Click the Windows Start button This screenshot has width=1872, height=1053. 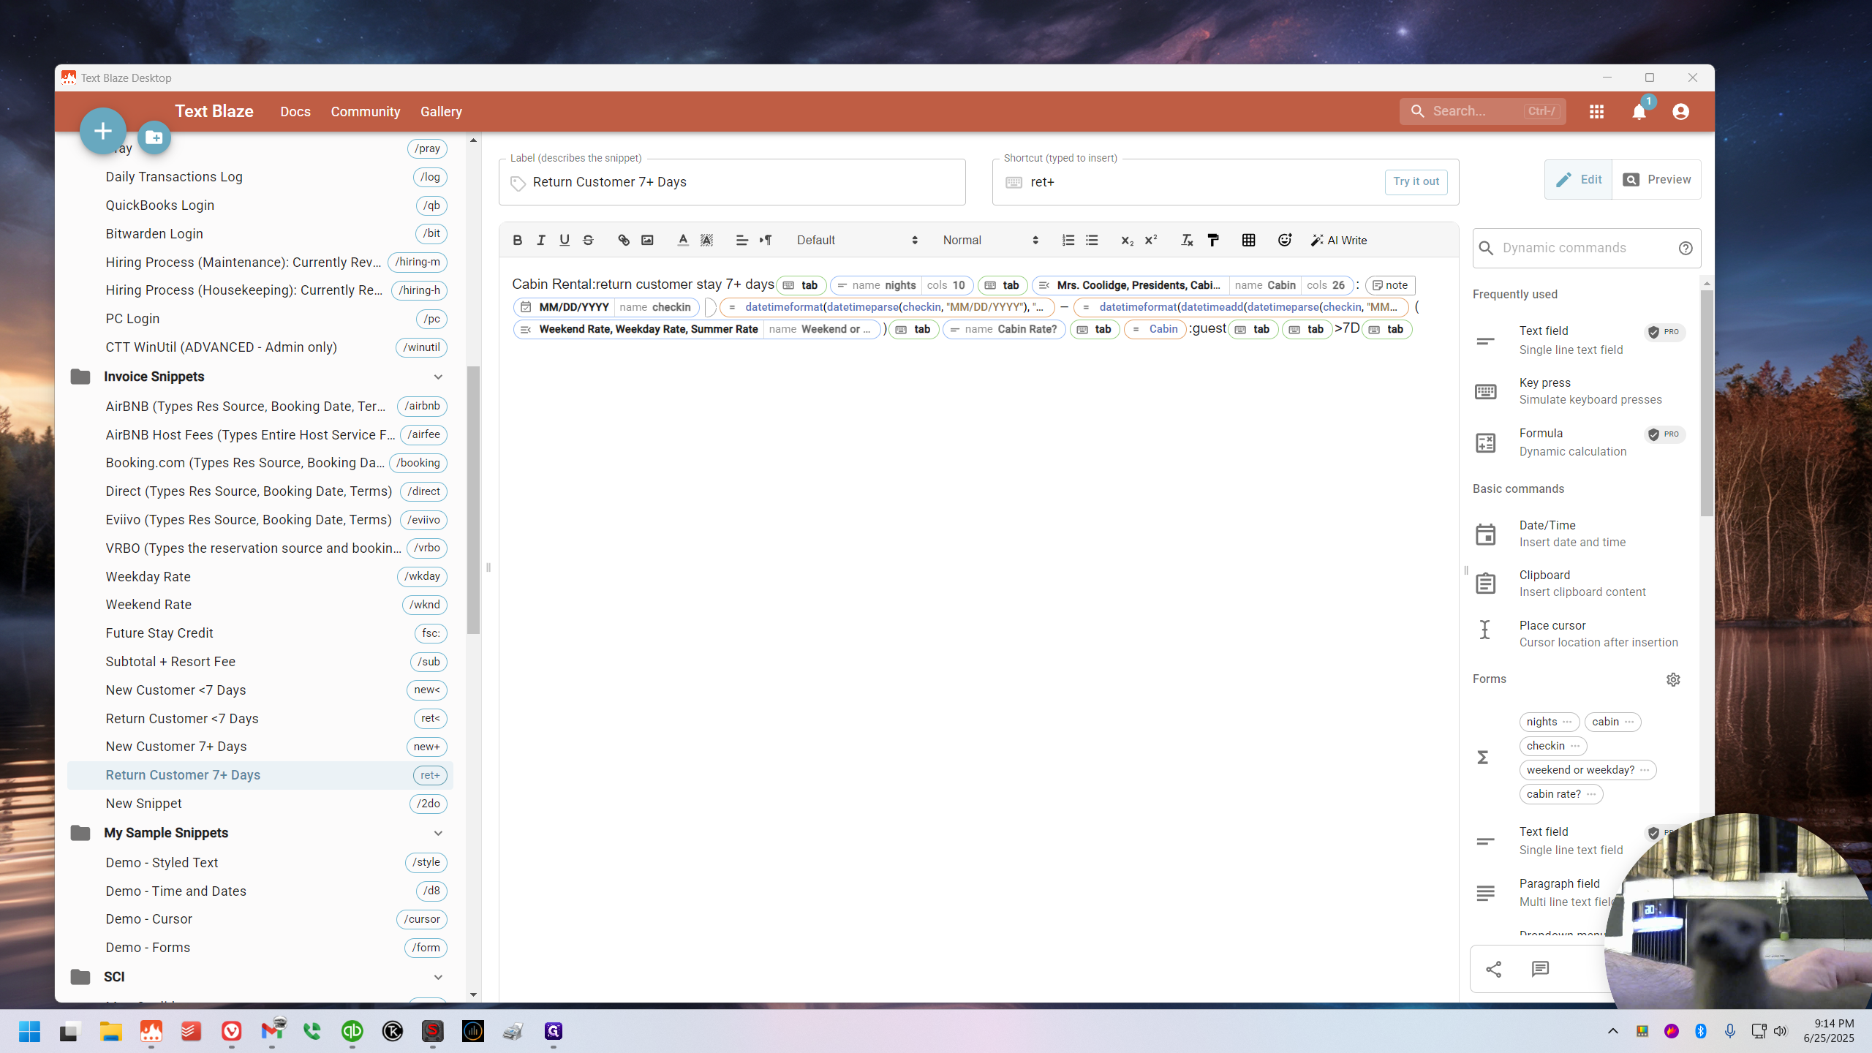pyautogui.click(x=29, y=1032)
